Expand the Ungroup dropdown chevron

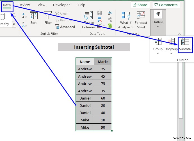tap(171, 53)
